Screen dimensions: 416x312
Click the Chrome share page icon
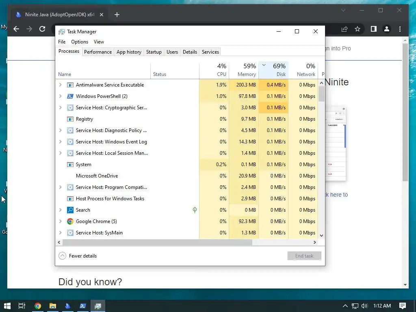click(344, 29)
